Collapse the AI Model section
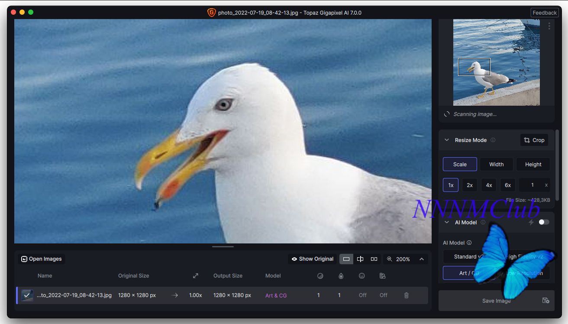 coord(447,222)
